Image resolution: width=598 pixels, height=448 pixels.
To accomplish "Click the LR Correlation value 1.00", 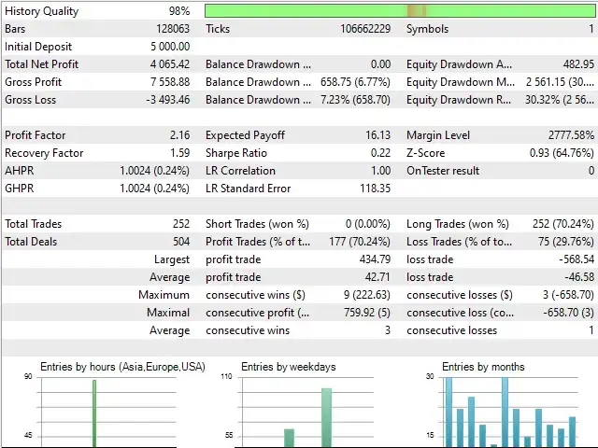I will tap(381, 171).
